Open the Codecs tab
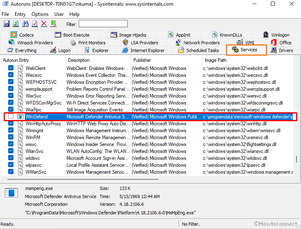 [22, 35]
